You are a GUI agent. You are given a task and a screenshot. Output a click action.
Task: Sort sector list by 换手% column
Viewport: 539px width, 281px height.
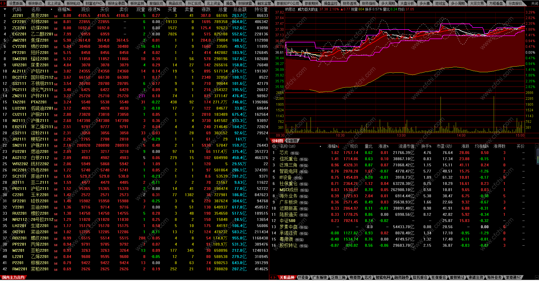pyautogui.click(x=426, y=146)
